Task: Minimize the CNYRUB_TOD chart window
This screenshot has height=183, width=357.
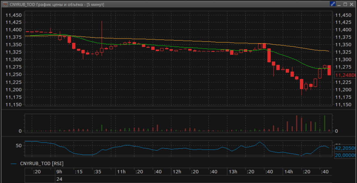Action: [339, 4]
